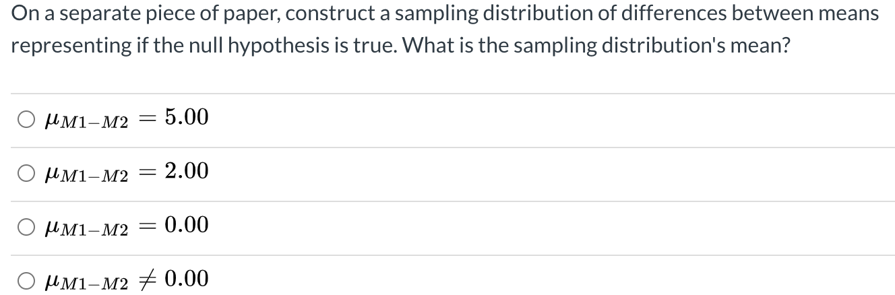This screenshot has width=895, height=295.
Task: Select the radio button for ≠ 0.00
Action: pyautogui.click(x=26, y=282)
